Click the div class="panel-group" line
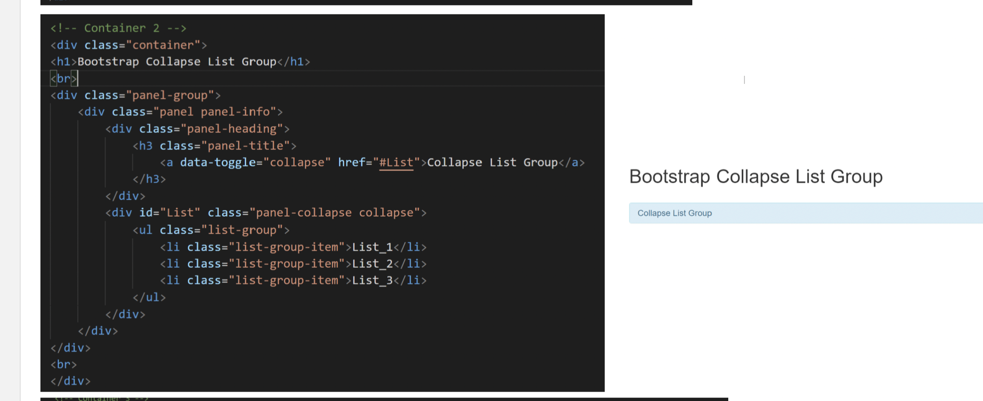This screenshot has height=401, width=983. [136, 95]
